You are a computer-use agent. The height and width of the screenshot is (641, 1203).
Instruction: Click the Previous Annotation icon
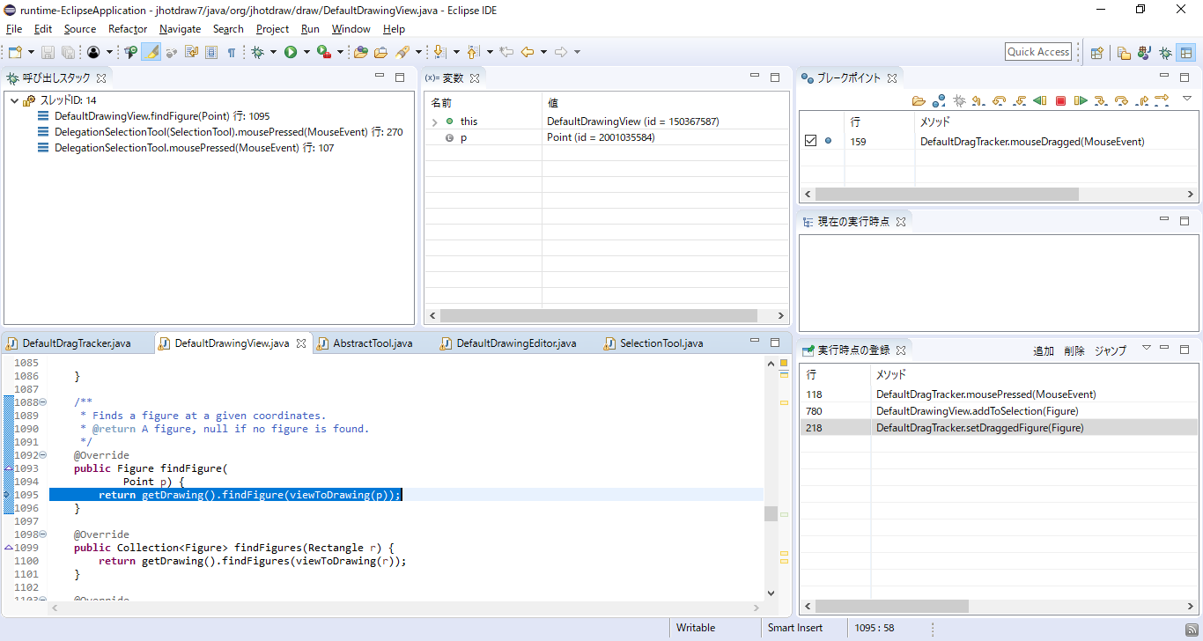click(x=472, y=52)
